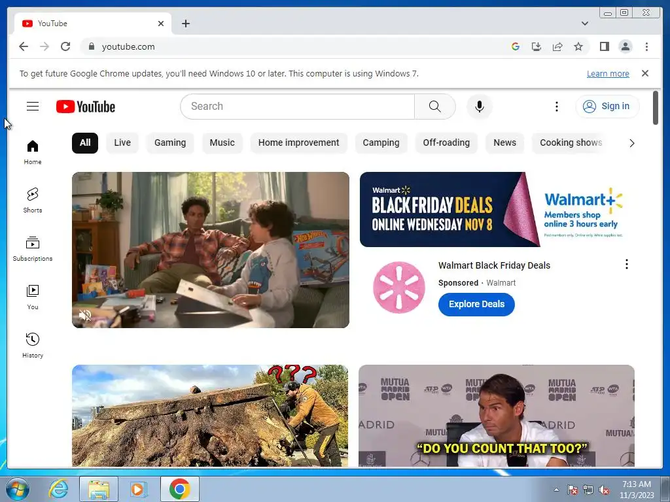Select the Camping filter chip
This screenshot has width=670, height=502.
click(x=381, y=142)
